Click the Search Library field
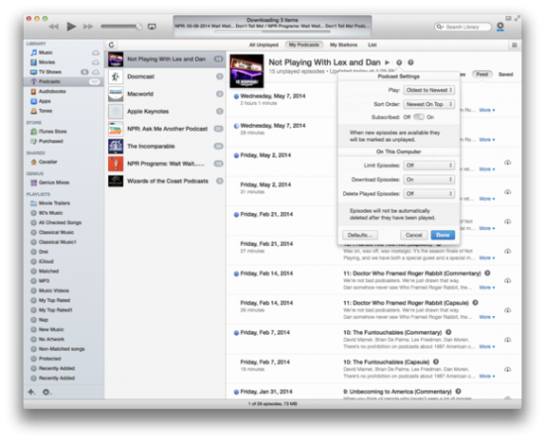Image resolution: width=545 pixels, height=441 pixels. point(463,27)
